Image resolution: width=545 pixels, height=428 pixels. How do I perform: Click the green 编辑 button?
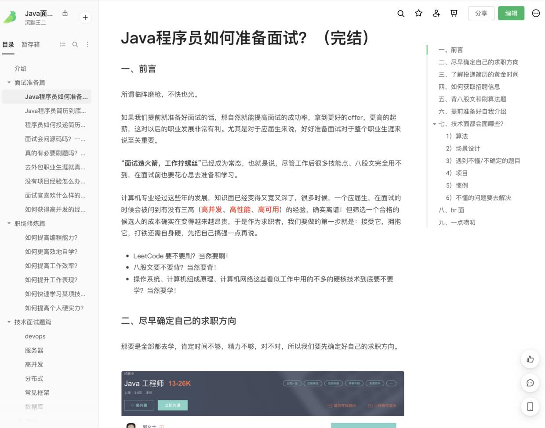click(511, 14)
